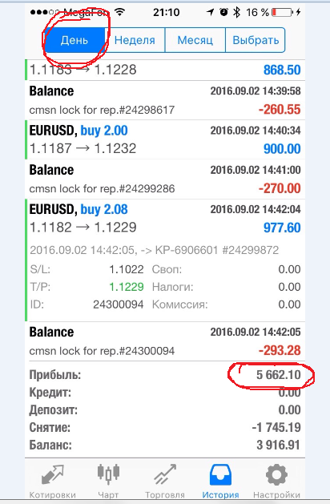This screenshot has height=504, width=330.
Task: Tap the Прибыль total 5 662.10
Action: click(x=278, y=375)
